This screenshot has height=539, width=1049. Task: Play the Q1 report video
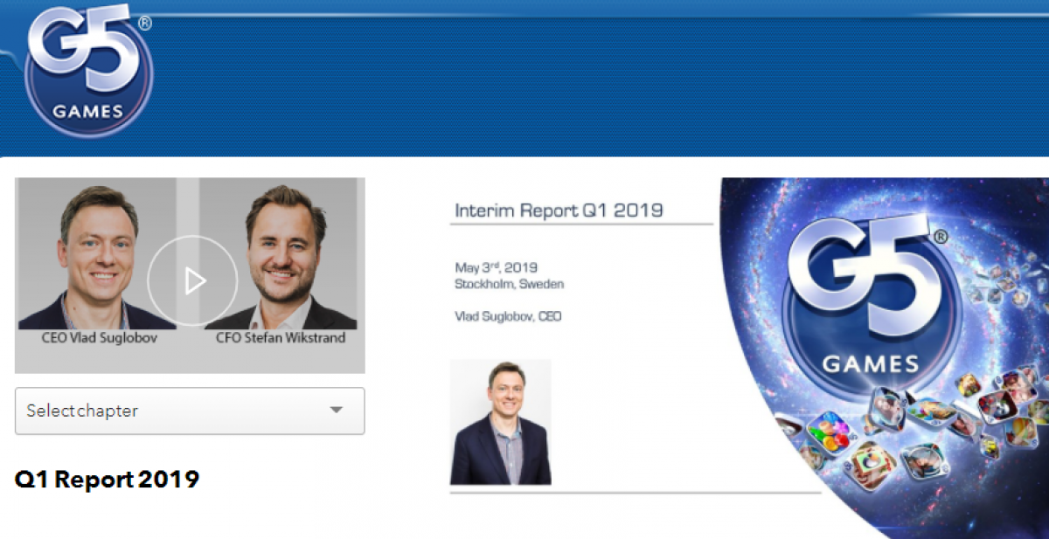pos(192,280)
